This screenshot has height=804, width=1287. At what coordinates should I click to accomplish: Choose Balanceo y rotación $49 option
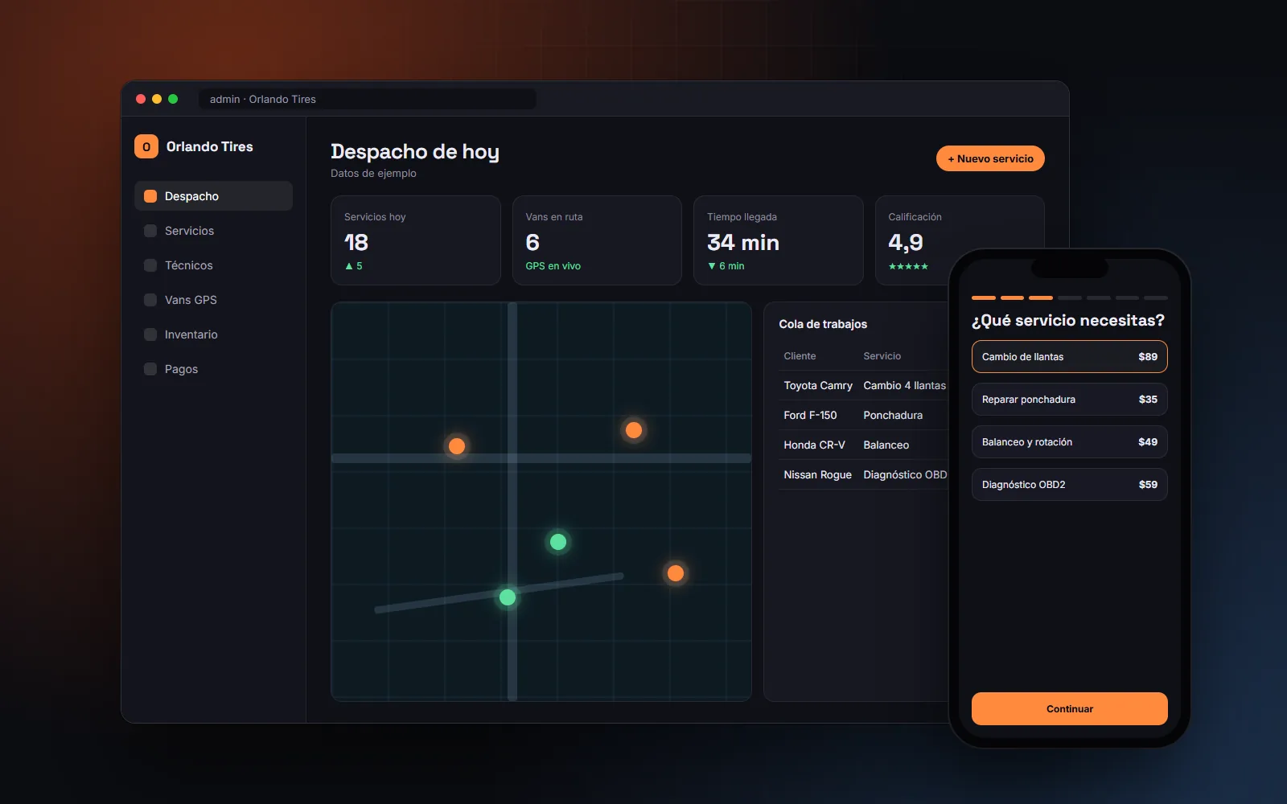[x=1070, y=442]
